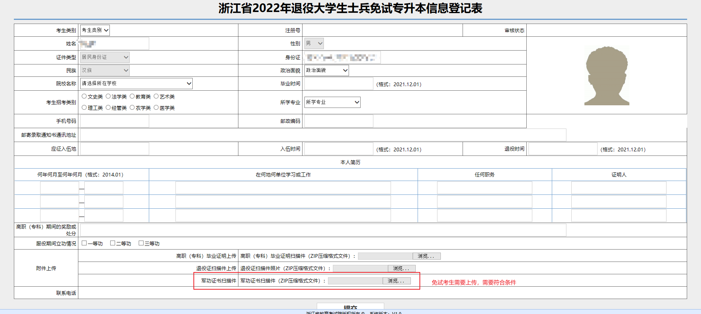Click the 邮寄录取通知书通讯地址 address field

[x=323, y=135]
